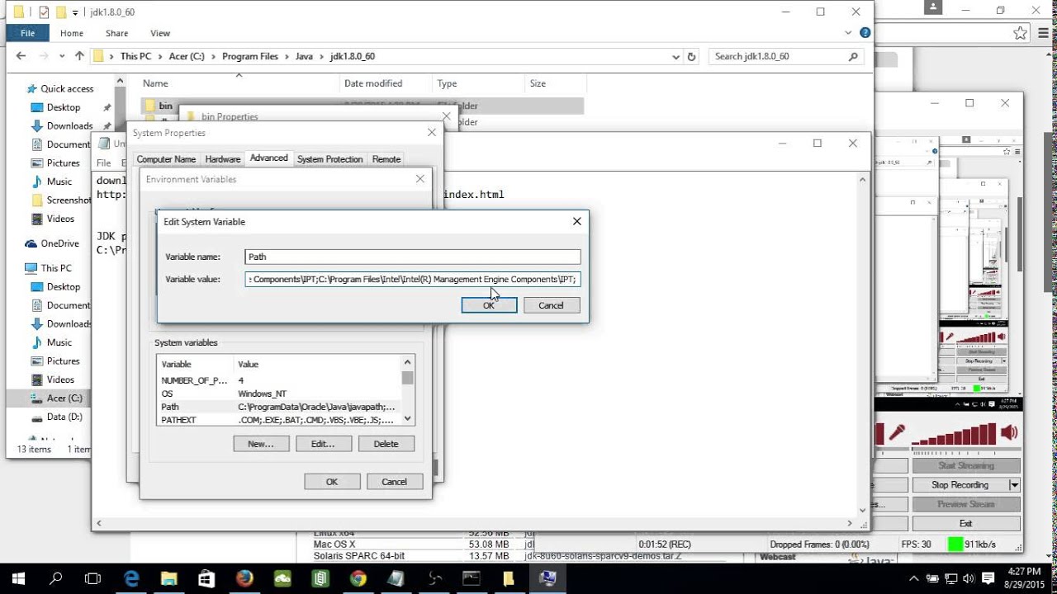Open Google Chrome from the taskbar
Viewport: 1057px width, 594px height.
tap(358, 578)
